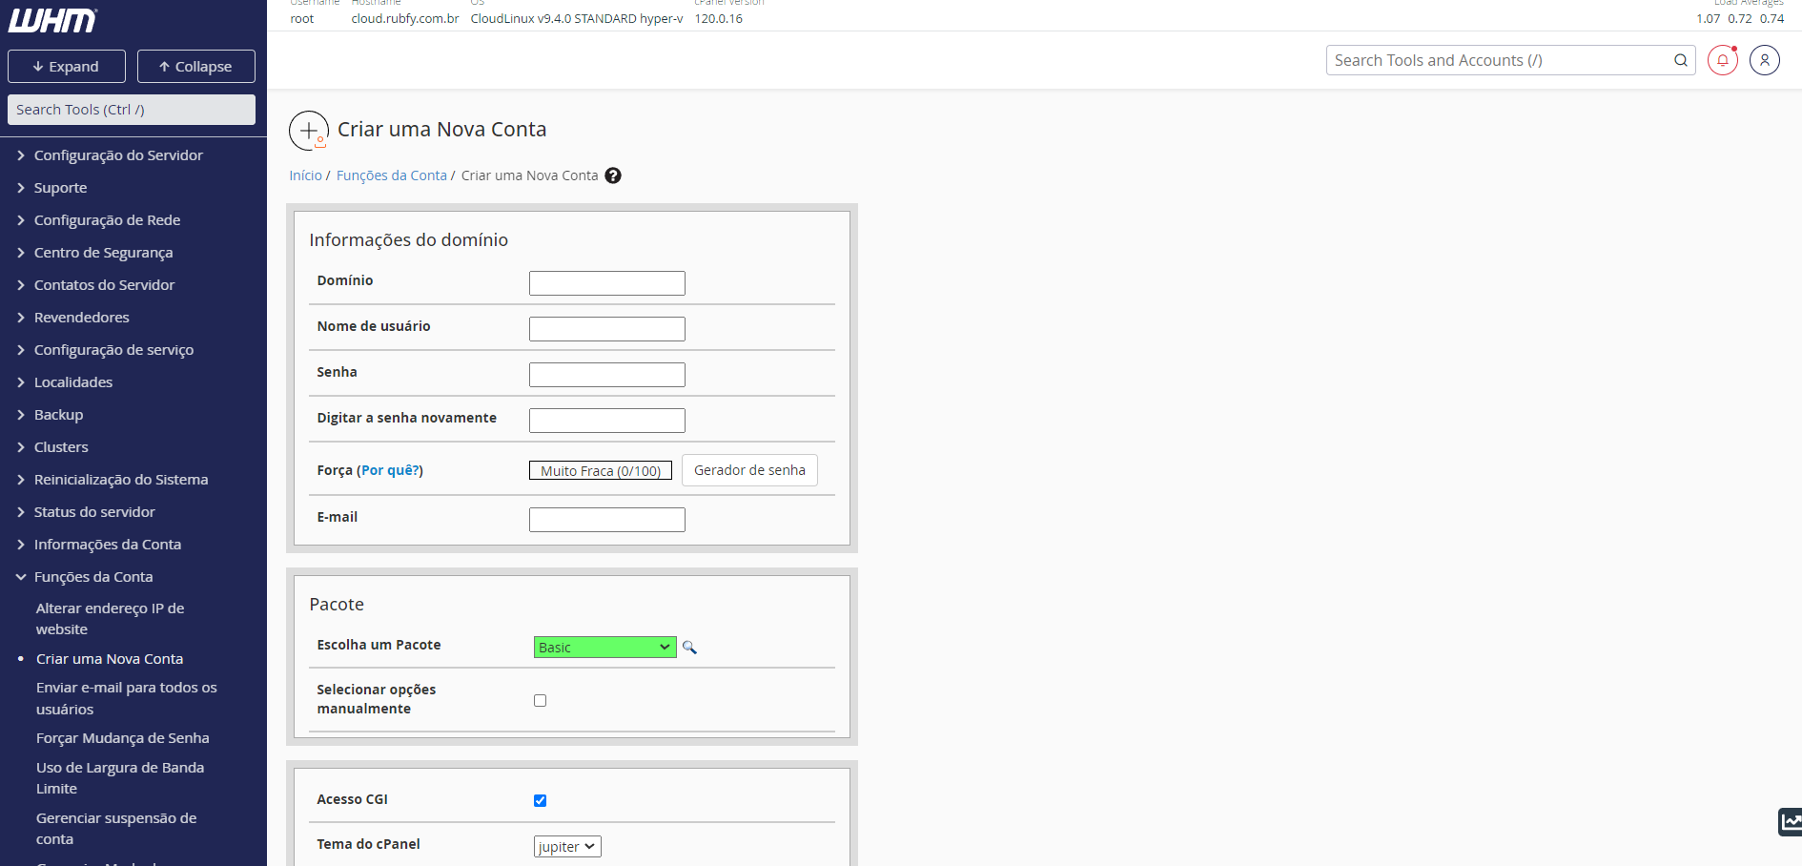Click the search magnifier in top search box
Screen dimensions: 1802x866
[x=1680, y=60]
